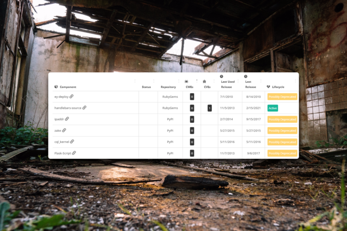Sort by the Repository column header
Screen dimensions: 347x231
click(168, 87)
